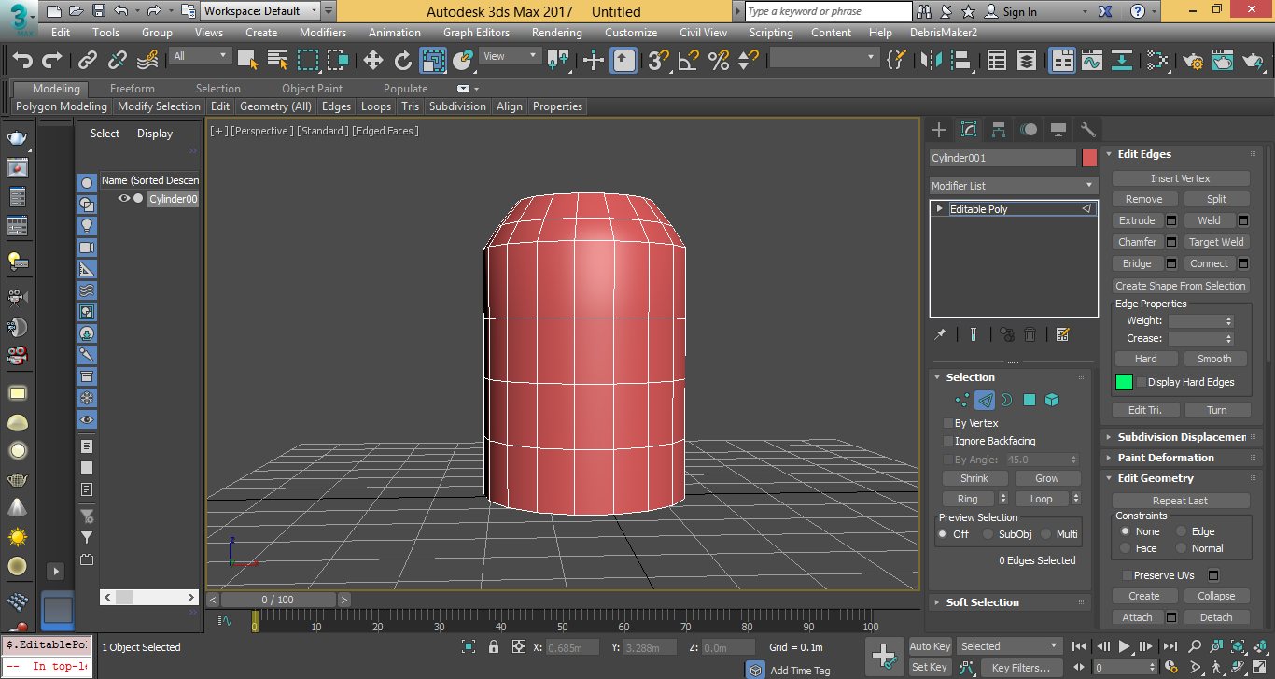
Task: Open the Graph Editors menu
Action: pyautogui.click(x=476, y=32)
